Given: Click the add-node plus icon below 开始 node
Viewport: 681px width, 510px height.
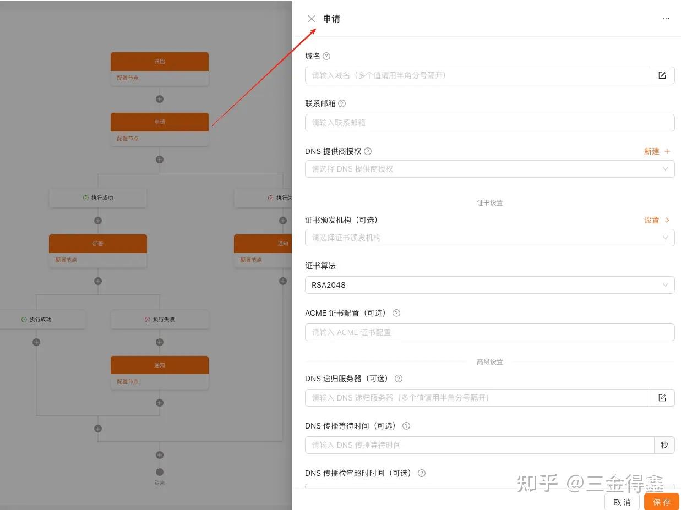Looking at the screenshot, I should pyautogui.click(x=160, y=99).
